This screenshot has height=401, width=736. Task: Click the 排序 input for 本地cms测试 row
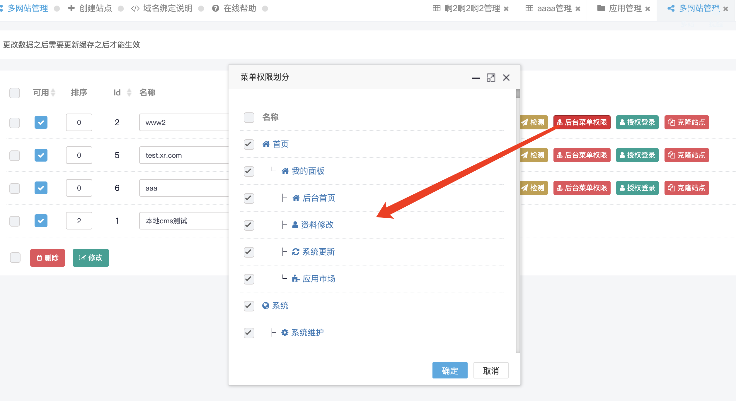79,221
